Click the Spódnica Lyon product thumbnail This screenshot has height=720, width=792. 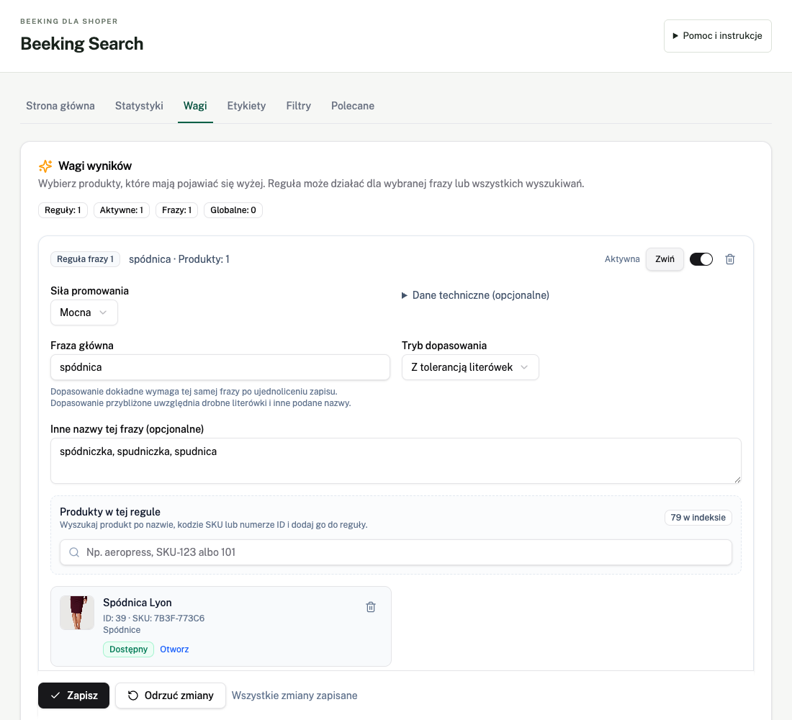click(77, 613)
